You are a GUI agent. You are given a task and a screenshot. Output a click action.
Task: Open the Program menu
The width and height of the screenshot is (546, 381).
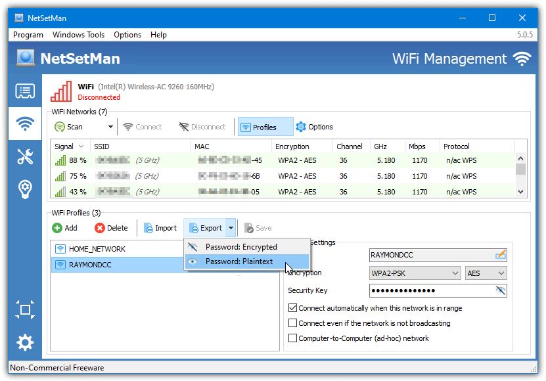(28, 35)
